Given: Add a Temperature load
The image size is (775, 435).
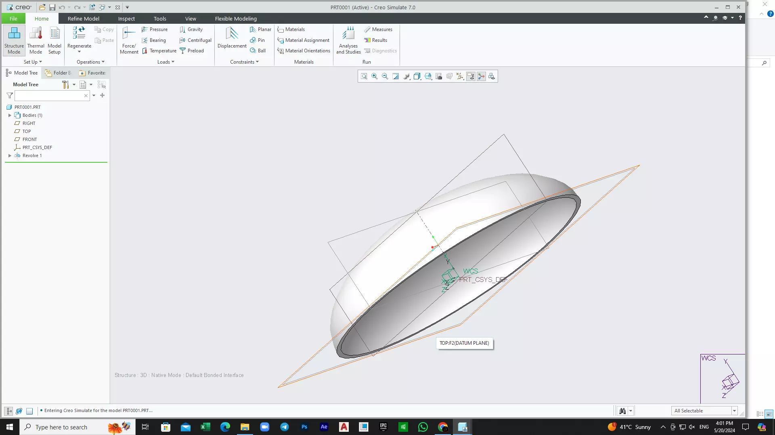Looking at the screenshot, I should coord(159,51).
